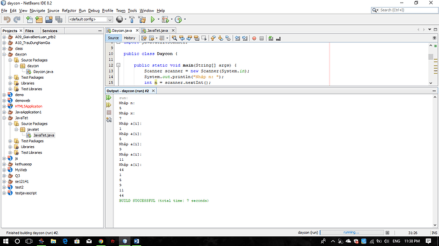Switch to JavaTet.java editor tab
The height and width of the screenshot is (246, 439).
[x=157, y=31]
